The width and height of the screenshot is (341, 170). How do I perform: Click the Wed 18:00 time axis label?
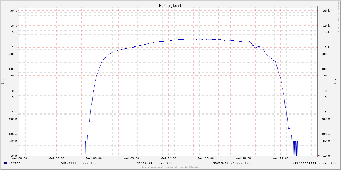tap(243, 158)
